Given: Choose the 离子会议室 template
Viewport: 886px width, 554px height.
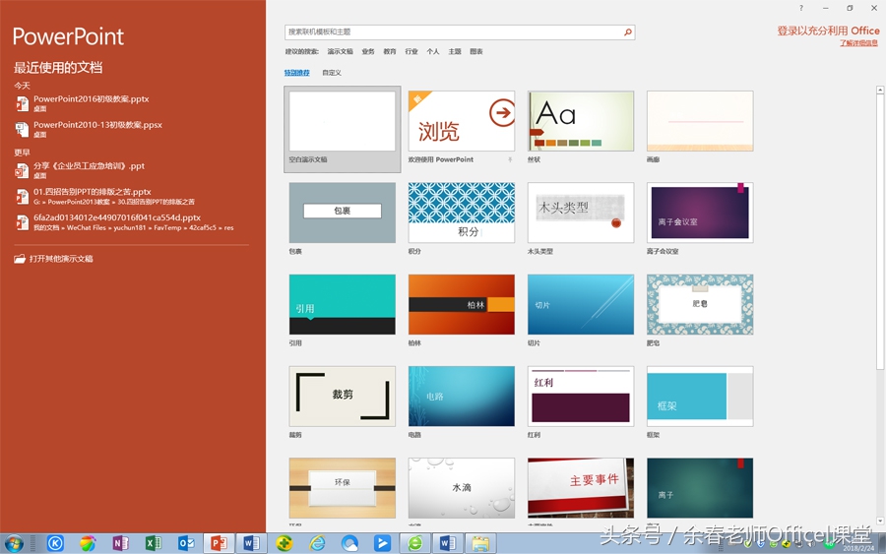Looking at the screenshot, I should coord(700,213).
